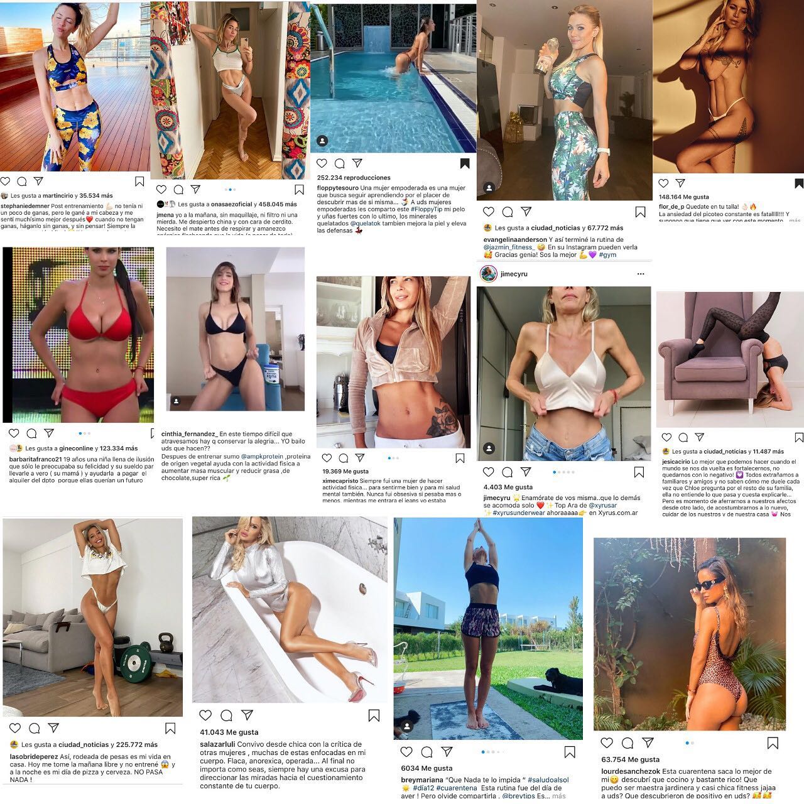The image size is (804, 804).
Task: Like the salazarluli bathtub post
Action: pos(205,715)
